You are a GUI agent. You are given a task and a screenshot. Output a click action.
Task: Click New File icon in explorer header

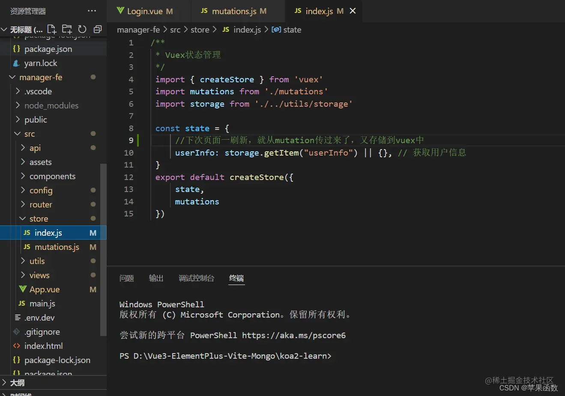(x=52, y=29)
